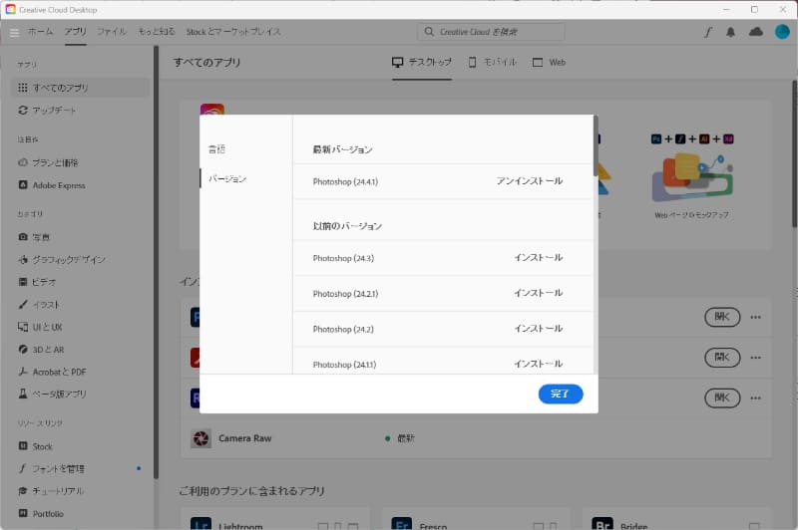Select the イラスト category
This screenshot has width=798, height=530.
pos(39,305)
